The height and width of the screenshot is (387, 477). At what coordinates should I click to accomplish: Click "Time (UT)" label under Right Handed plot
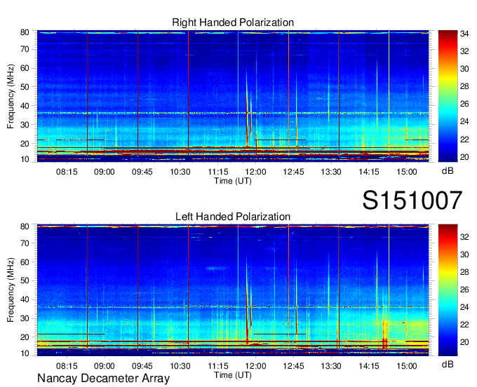click(233, 181)
